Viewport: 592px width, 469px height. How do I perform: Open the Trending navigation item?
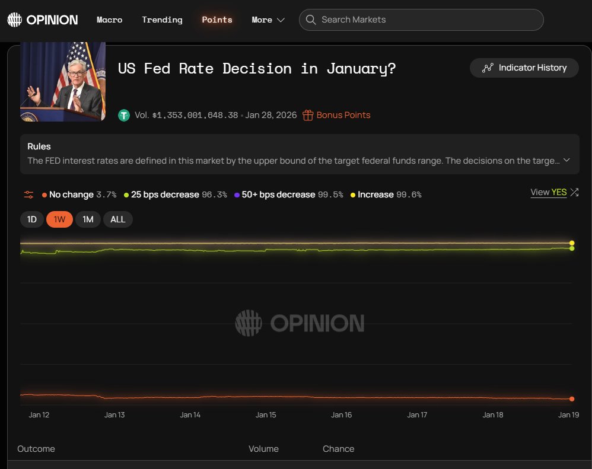(x=163, y=20)
